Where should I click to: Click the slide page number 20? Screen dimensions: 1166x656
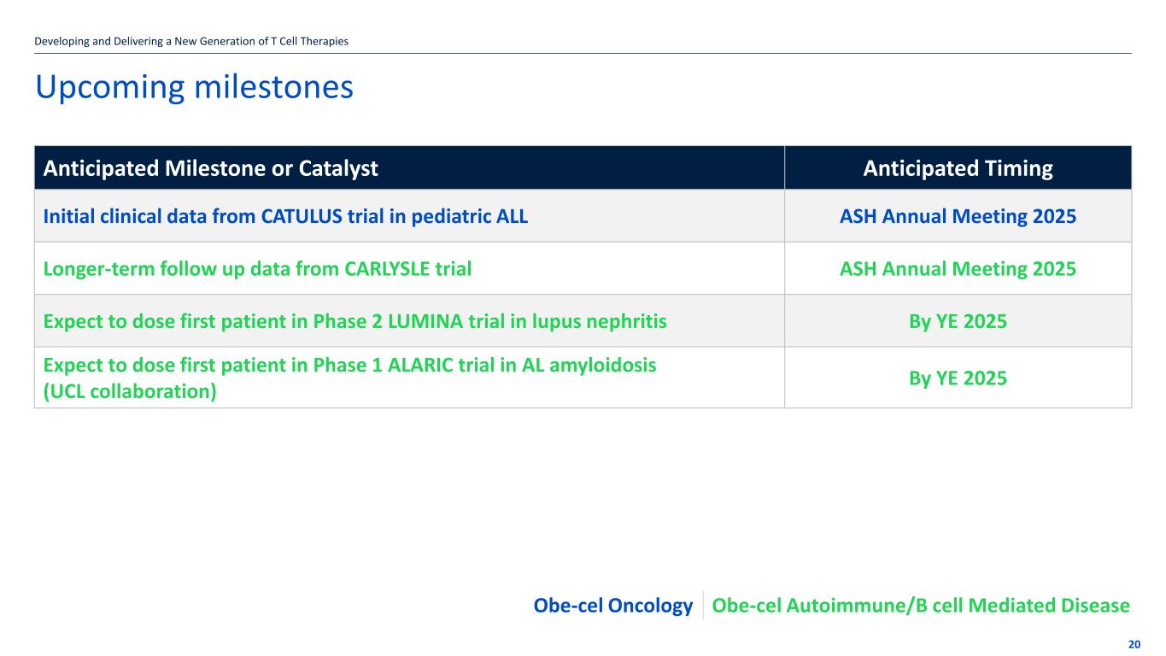tap(1134, 644)
